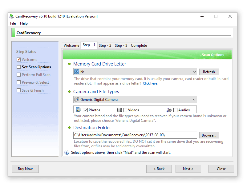Click the drive icon next to N:
The height and width of the screenshot is (191, 251).
(x=77, y=72)
